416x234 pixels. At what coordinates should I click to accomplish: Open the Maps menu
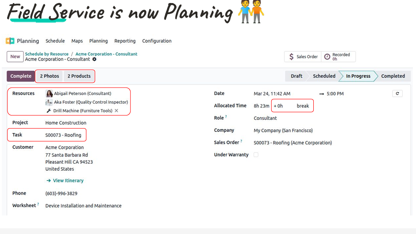click(x=77, y=41)
